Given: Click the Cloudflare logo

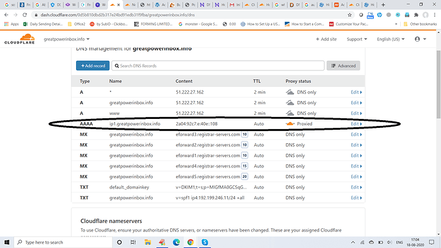Looking at the screenshot, I should [19, 39].
